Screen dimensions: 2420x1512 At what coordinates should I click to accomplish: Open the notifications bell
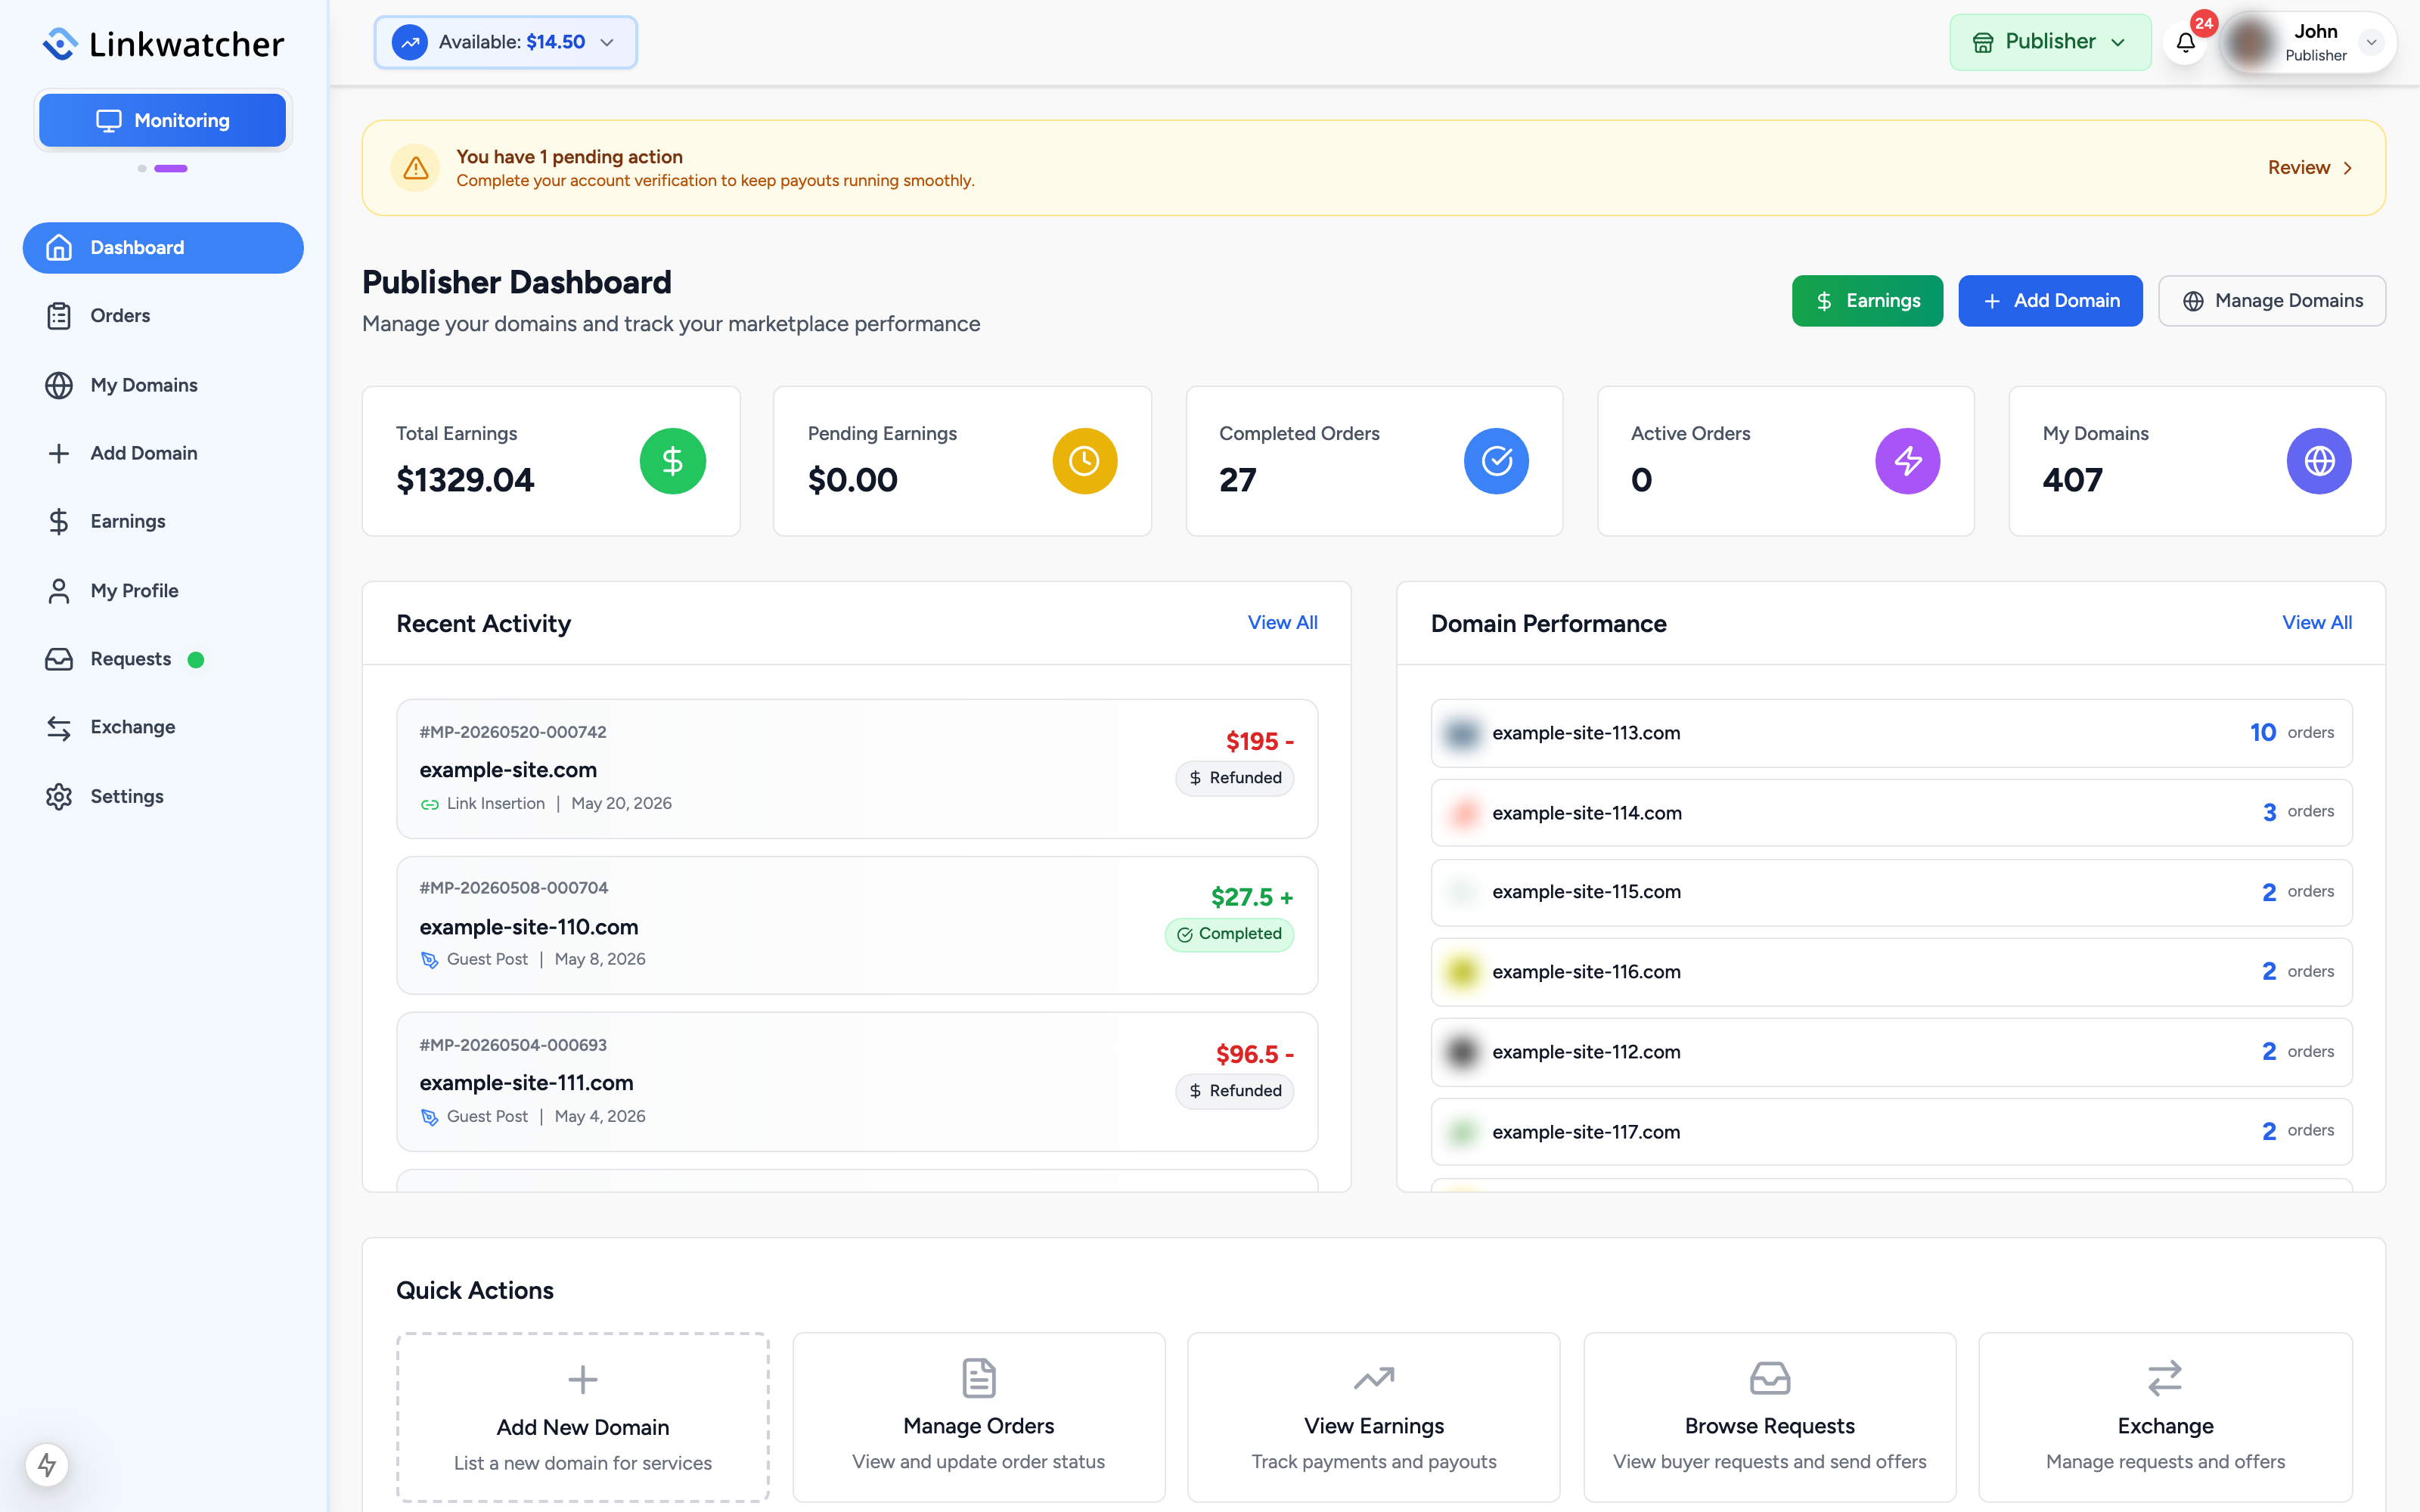(2186, 42)
